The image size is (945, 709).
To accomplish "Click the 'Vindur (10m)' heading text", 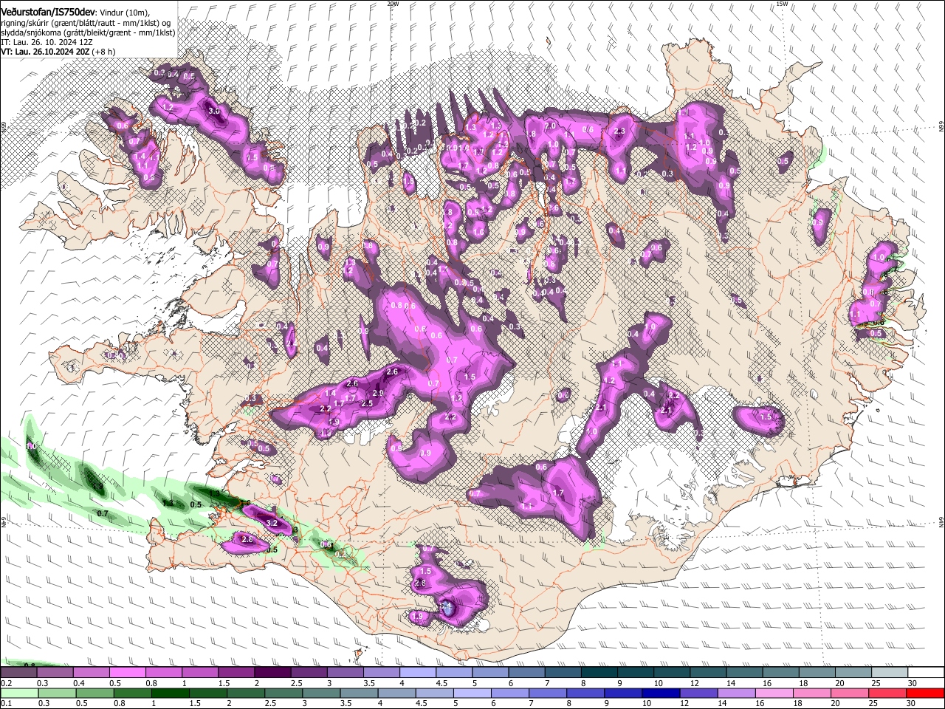I will click(x=124, y=12).
